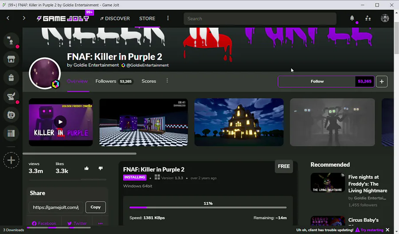Open the sidebar news feed icon
399x234 pixels.
11,115
